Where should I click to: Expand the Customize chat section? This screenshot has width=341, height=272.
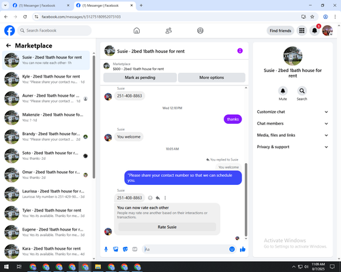point(293,112)
